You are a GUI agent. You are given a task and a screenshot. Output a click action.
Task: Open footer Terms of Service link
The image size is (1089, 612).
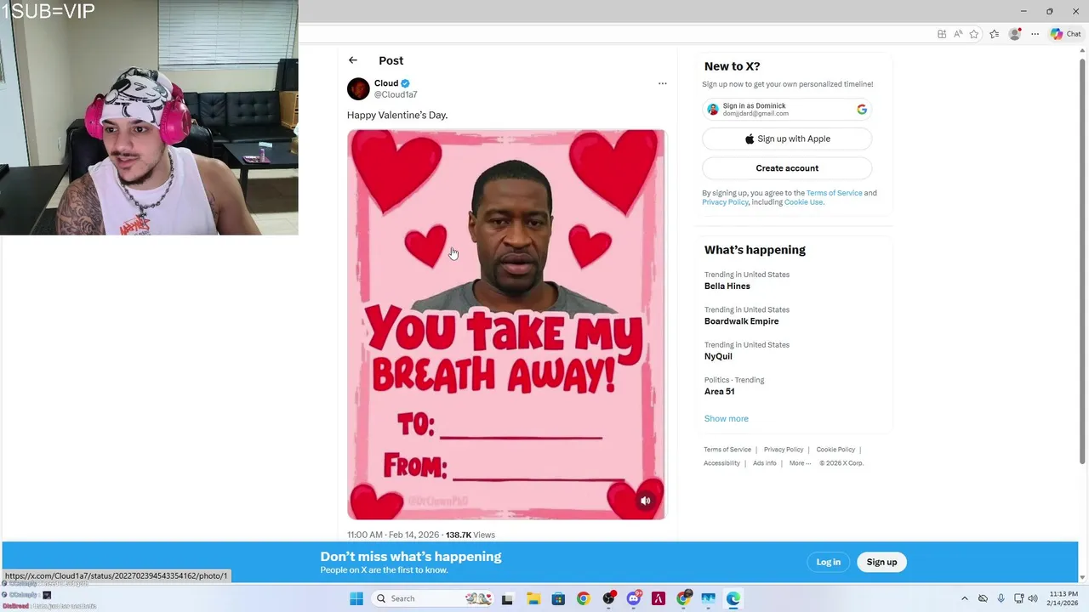click(727, 450)
